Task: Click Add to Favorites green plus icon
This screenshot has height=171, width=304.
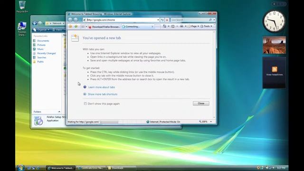Action: 76,27
